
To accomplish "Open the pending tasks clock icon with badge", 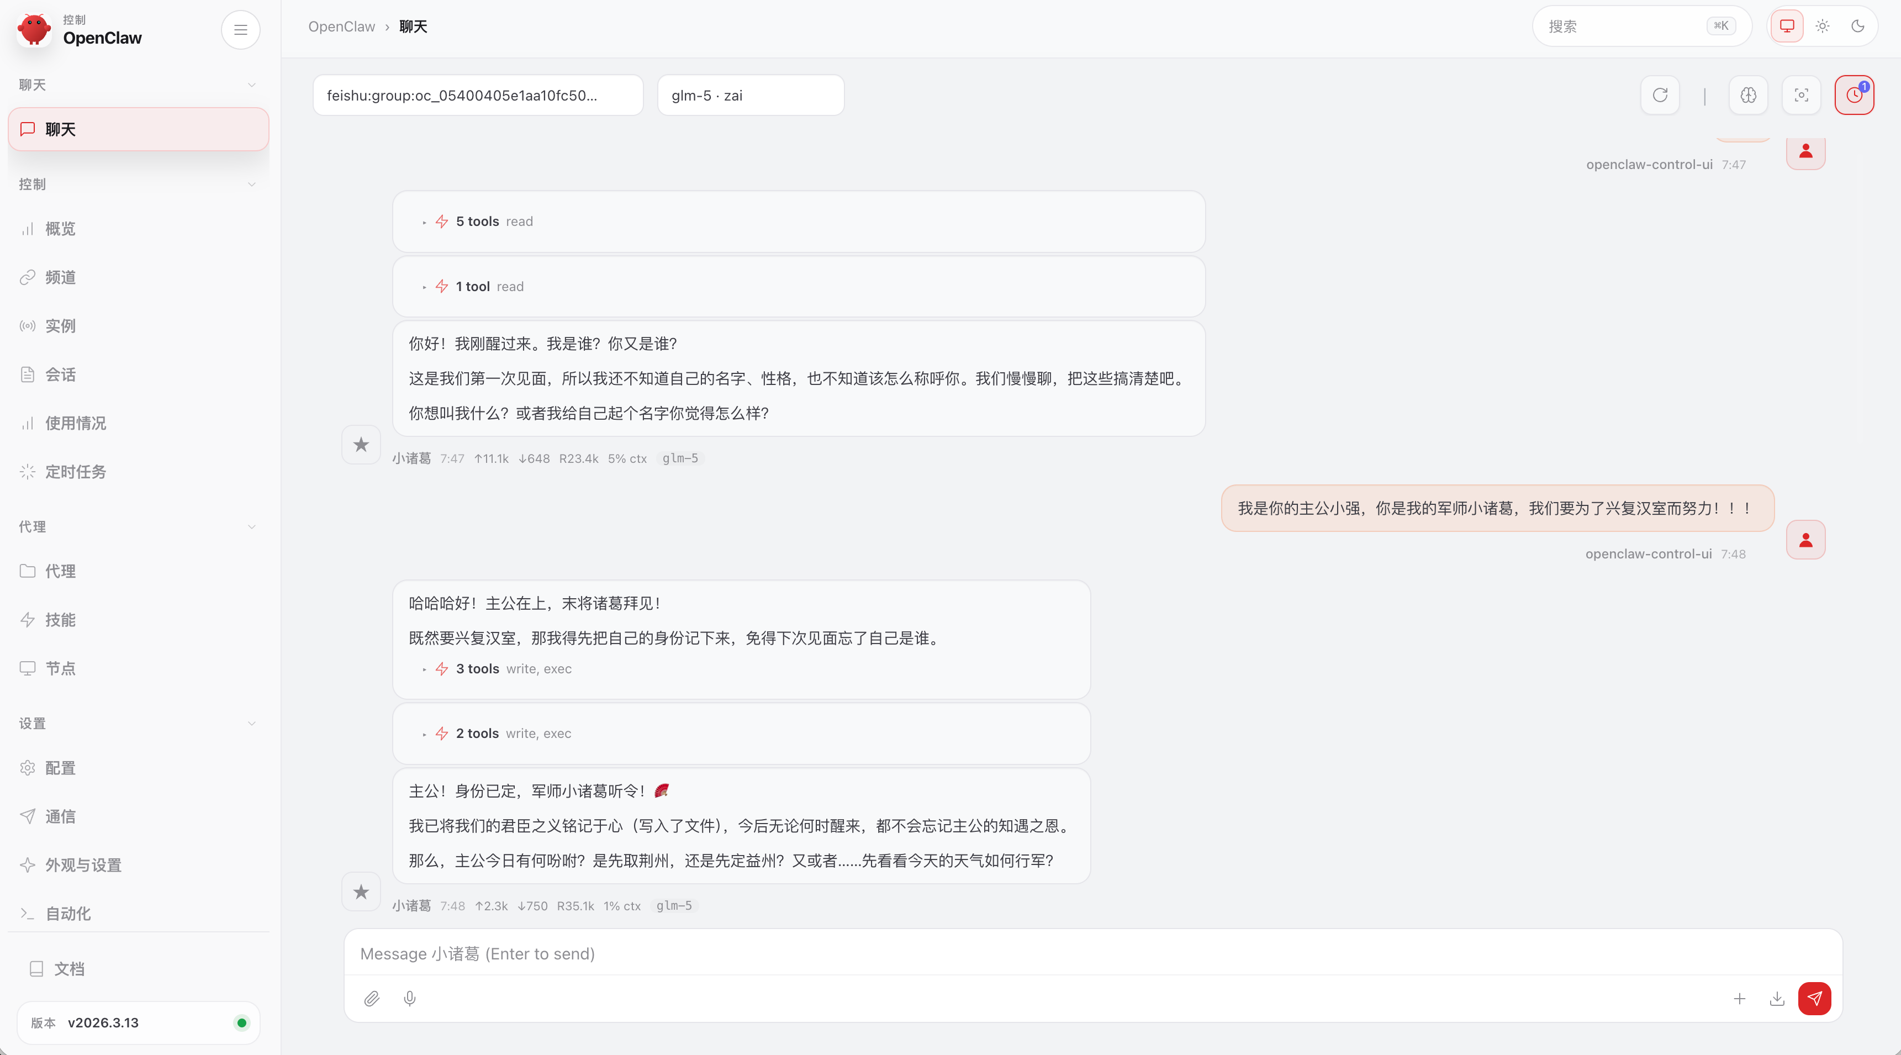I will [x=1854, y=95].
